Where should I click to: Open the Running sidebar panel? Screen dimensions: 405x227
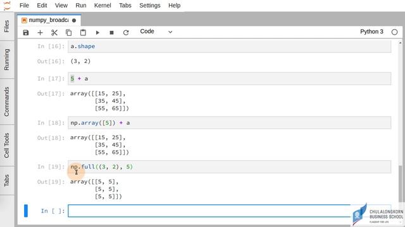coord(7,59)
